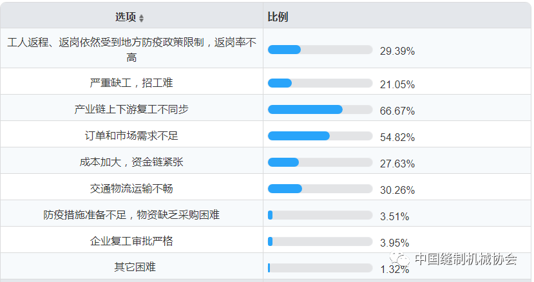
Task: Click the sort arrows beside 选项 header
Action: pyautogui.click(x=142, y=18)
